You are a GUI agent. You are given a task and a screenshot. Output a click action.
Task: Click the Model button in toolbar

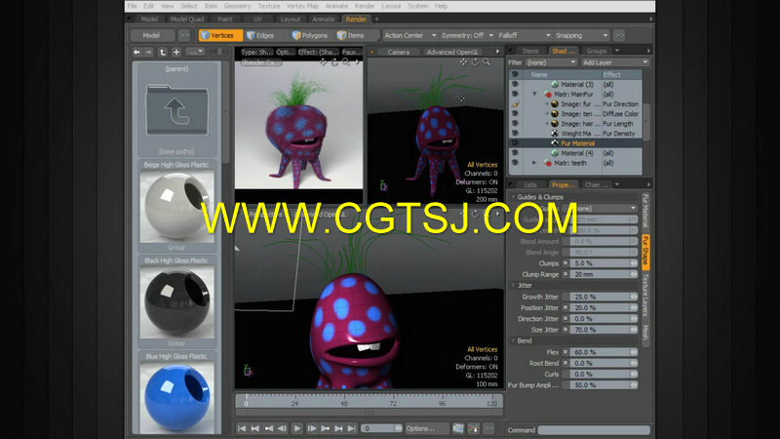point(151,35)
